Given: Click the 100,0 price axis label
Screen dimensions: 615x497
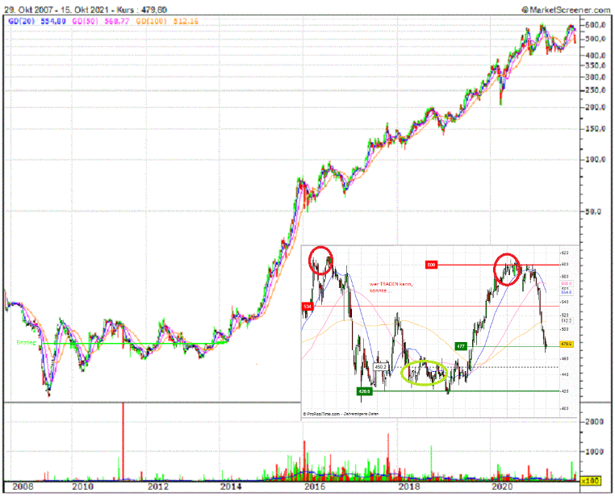Looking at the screenshot, I should pos(595,160).
